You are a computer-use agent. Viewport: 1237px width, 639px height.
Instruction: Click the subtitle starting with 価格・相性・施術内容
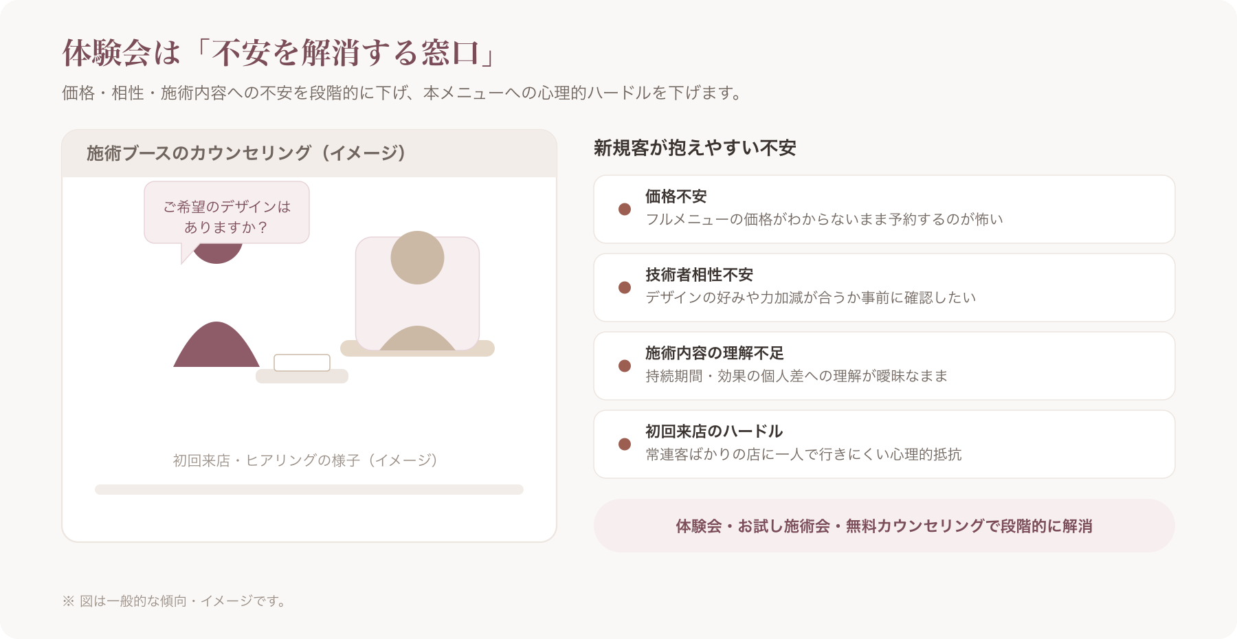(402, 93)
